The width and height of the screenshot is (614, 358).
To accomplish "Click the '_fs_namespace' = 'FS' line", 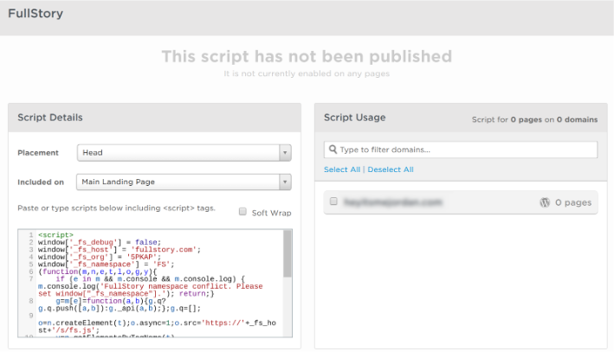I will click(107, 265).
